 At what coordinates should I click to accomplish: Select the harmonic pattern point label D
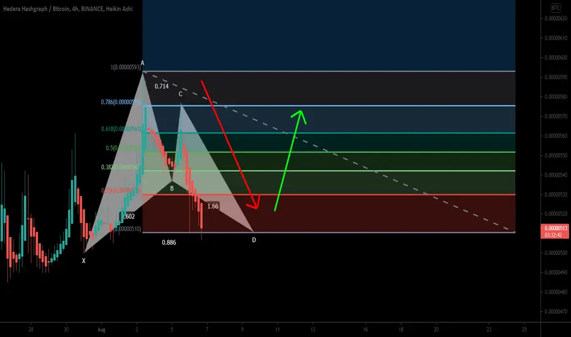(254, 240)
